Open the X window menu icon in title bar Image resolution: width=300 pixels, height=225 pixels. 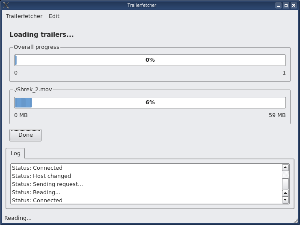pyautogui.click(x=6, y=5)
